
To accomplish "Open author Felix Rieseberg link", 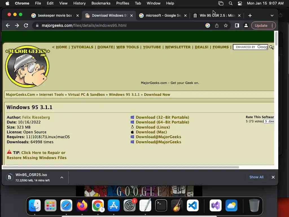I will coord(36,117).
